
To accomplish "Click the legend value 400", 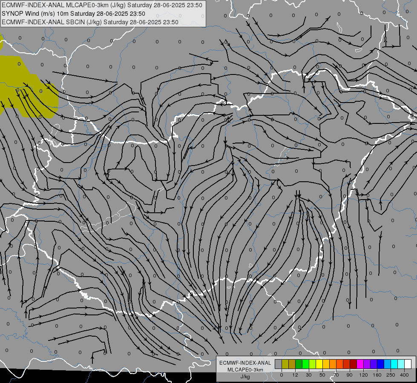I will tap(404, 375).
